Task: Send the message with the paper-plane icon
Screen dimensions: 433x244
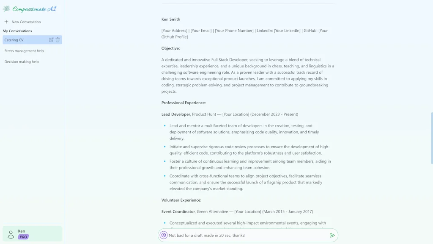Action: 333,235
